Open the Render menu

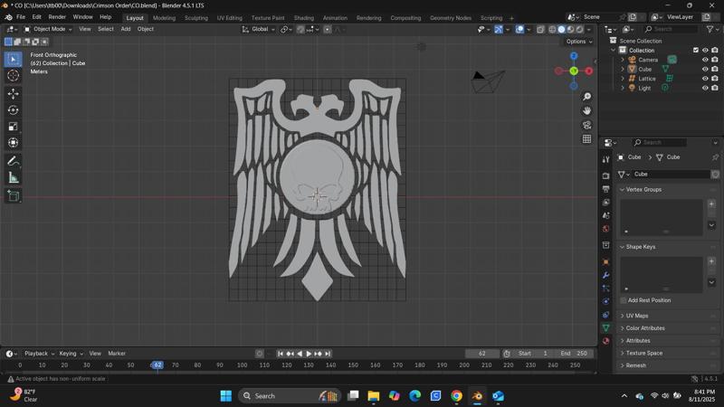coord(57,17)
